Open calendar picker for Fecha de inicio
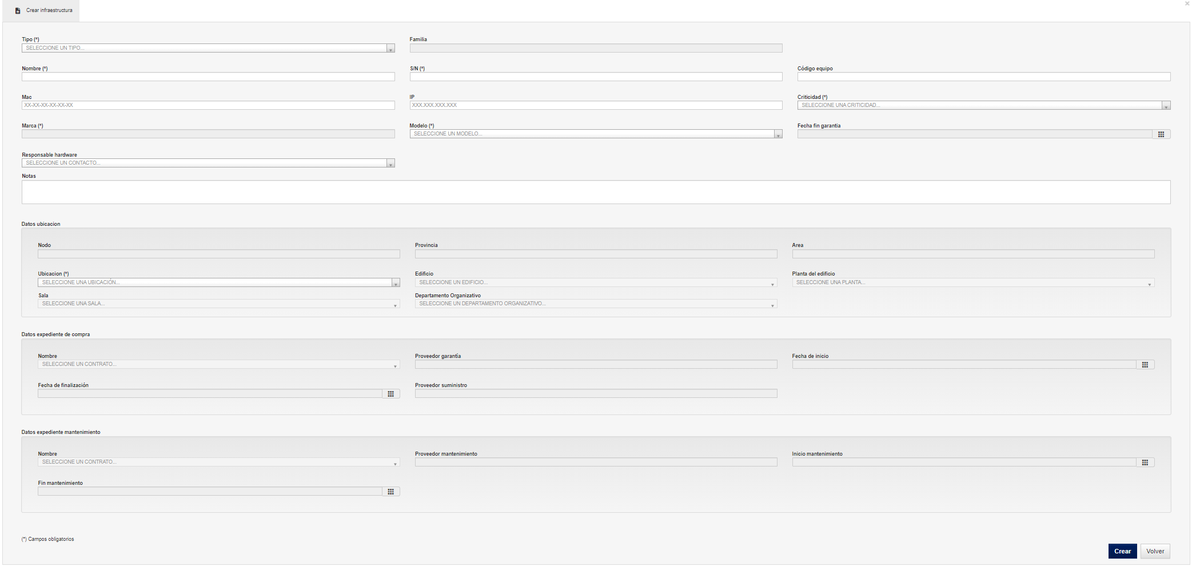 tap(1145, 365)
